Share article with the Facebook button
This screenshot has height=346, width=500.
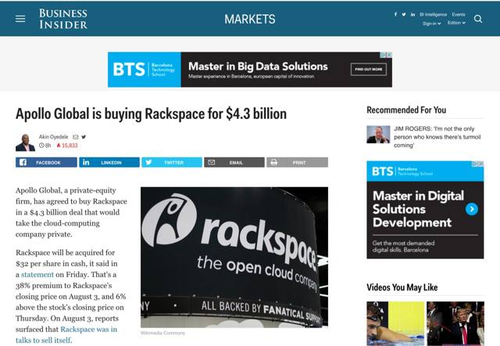(46, 162)
